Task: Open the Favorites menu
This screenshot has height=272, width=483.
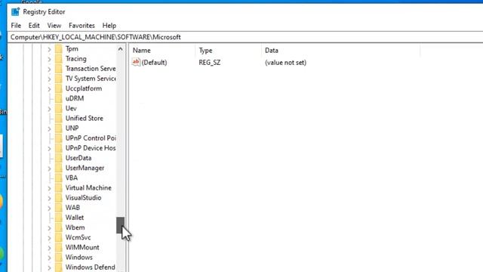Action: tap(82, 26)
